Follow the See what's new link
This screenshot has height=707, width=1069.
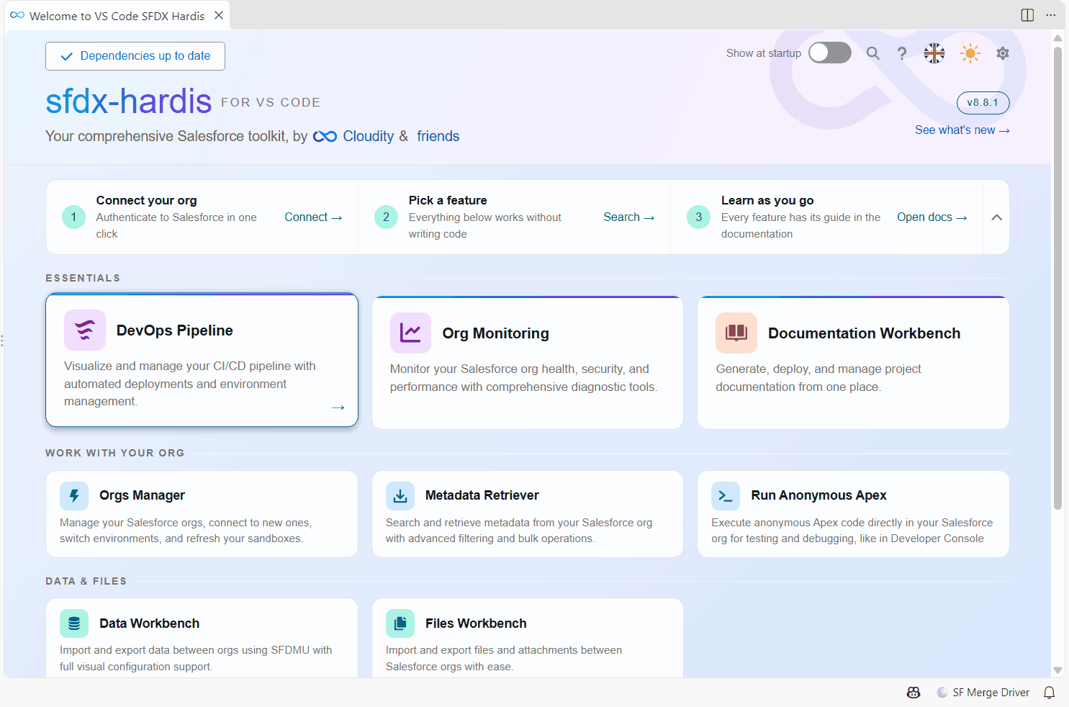(x=962, y=130)
